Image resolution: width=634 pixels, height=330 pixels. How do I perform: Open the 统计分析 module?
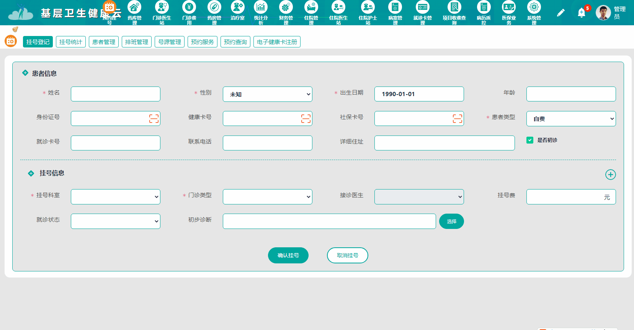[261, 12]
